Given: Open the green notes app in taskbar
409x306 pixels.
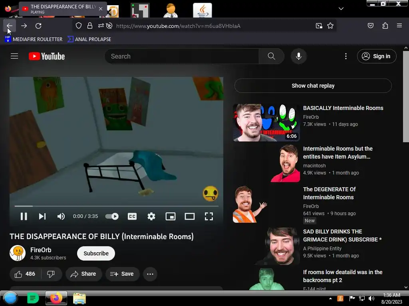Looking at the screenshot, I should coord(33,298).
